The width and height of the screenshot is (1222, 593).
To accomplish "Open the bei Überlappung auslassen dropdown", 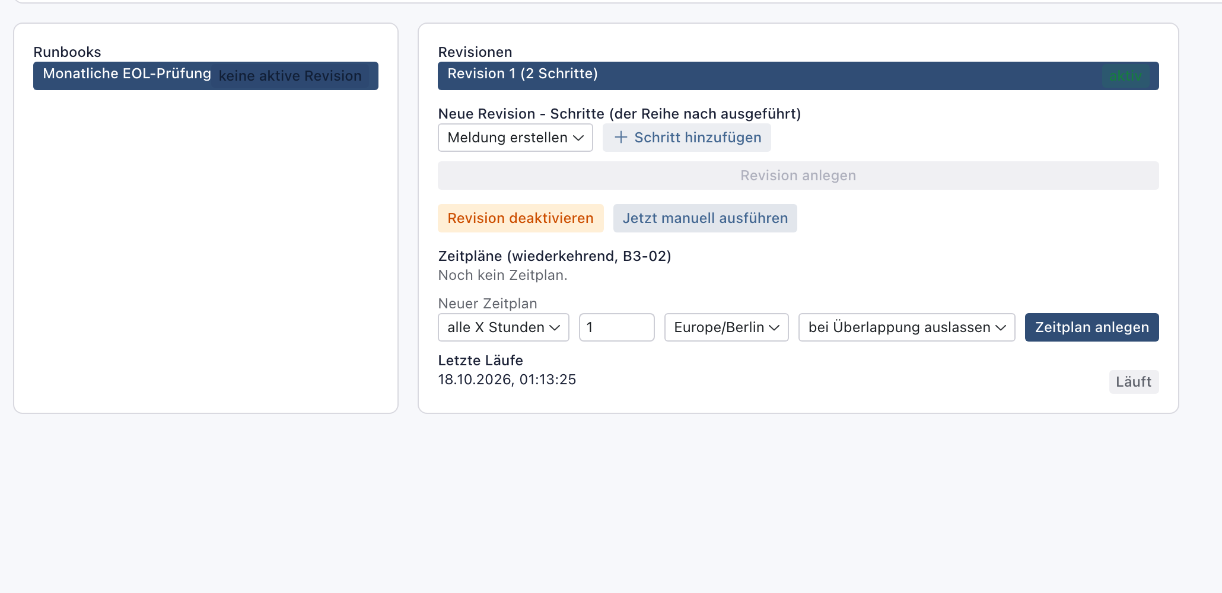I will 906,327.
